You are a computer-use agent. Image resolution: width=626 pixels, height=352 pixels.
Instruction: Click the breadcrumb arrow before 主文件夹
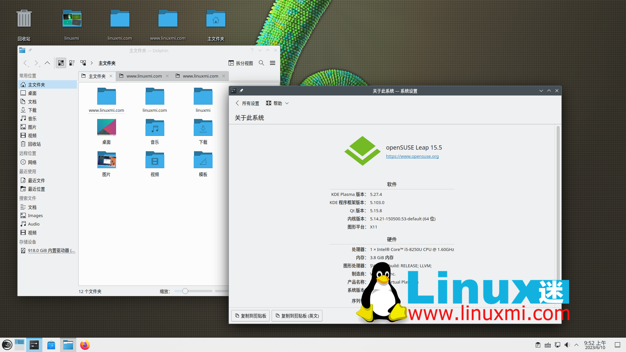click(x=92, y=63)
